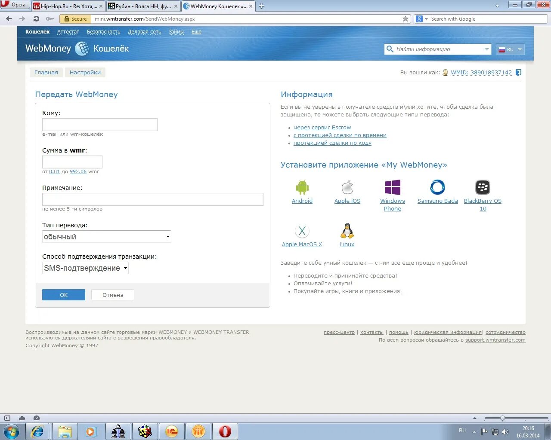Click the Windows Start button
This screenshot has height=440, width=551.
tap(11, 431)
